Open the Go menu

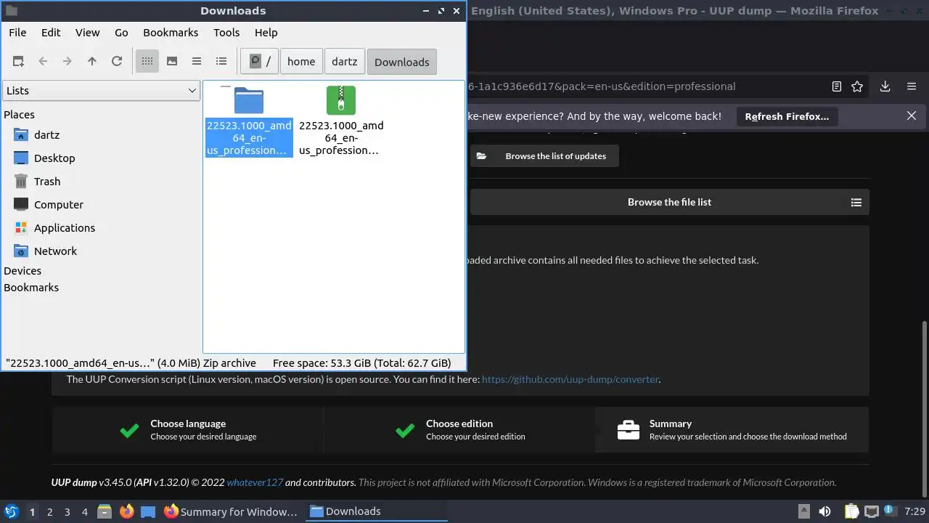click(x=121, y=33)
